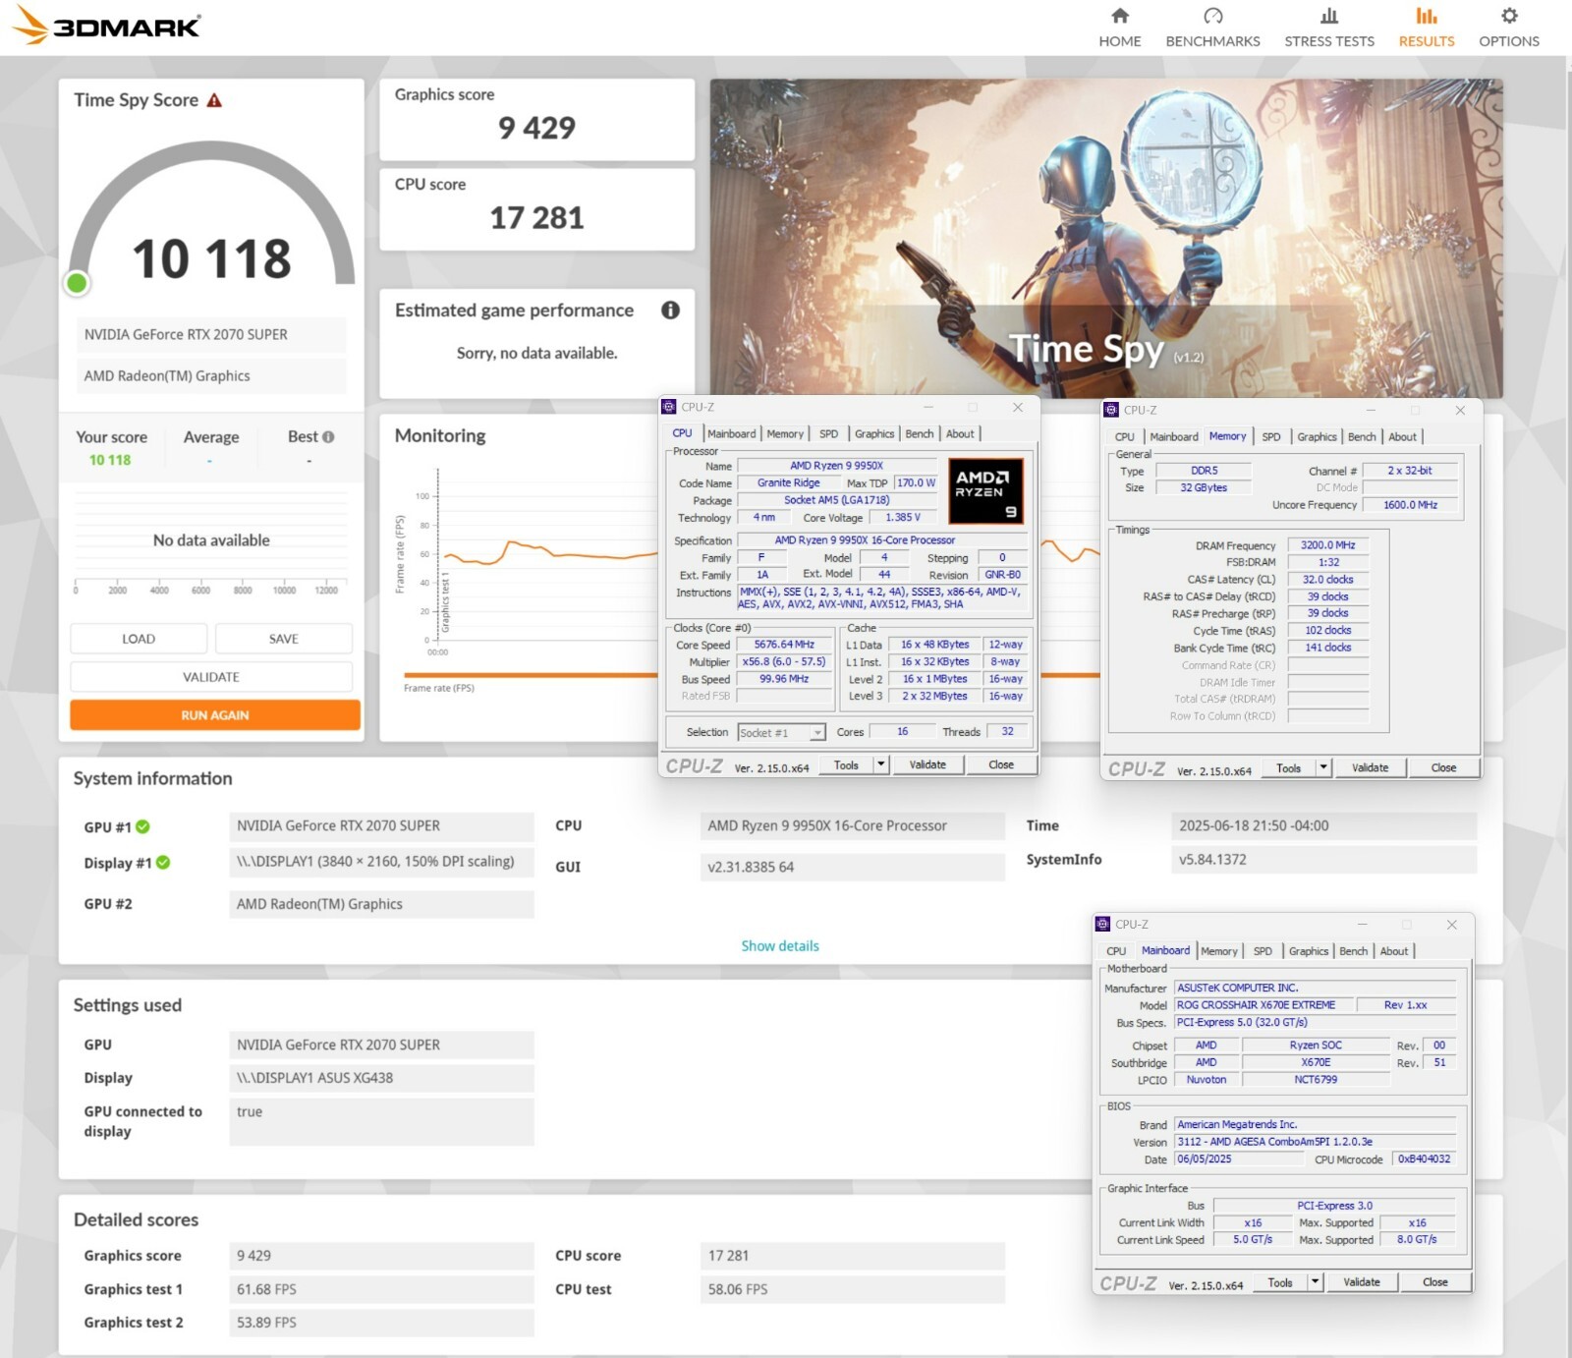Click the Display \\.\DISPLAY1 ASUS XG438 setting
This screenshot has height=1358, width=1572.
pyautogui.click(x=381, y=1078)
